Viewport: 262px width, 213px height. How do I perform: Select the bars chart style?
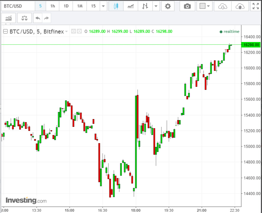145,6
